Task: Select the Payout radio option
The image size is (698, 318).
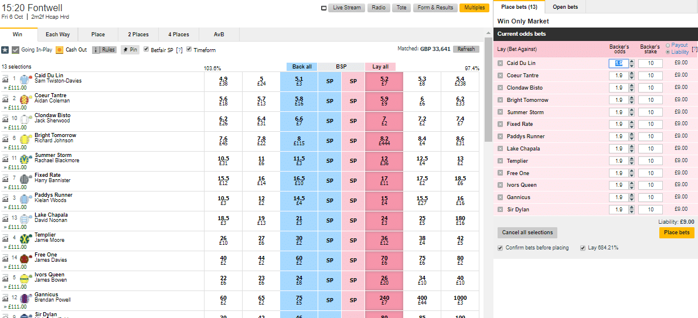Action: [x=668, y=45]
